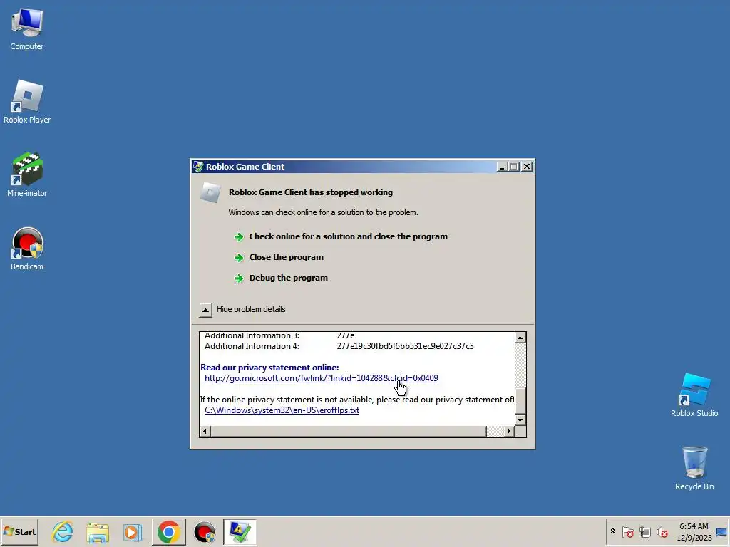Select the Roblox Player desktop shortcut
The image size is (730, 547).
27,101
